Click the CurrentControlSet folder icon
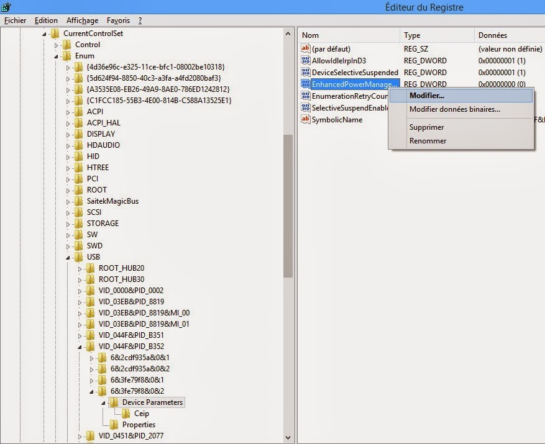The image size is (545, 444). pyautogui.click(x=55, y=34)
